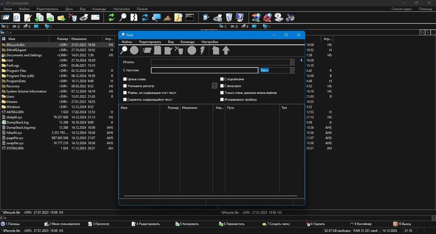Click the Recycle Bin icon in main toolbar

coord(229,17)
